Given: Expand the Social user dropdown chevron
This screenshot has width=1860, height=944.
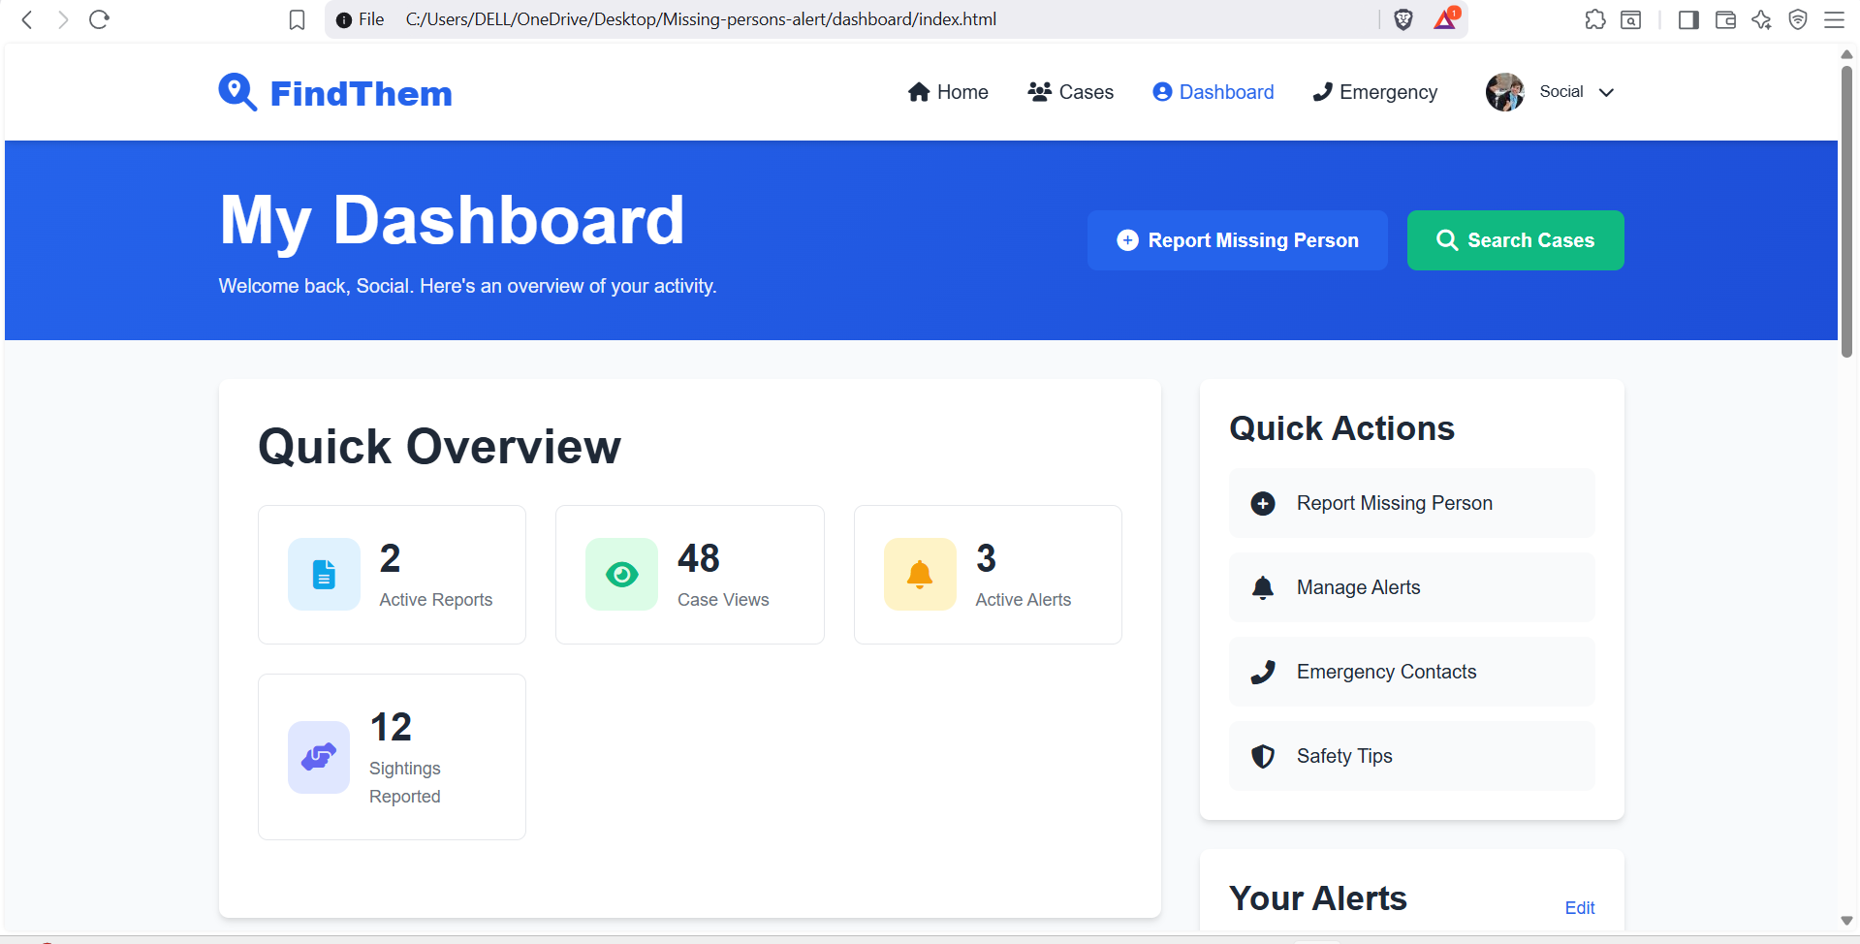Looking at the screenshot, I should point(1606,92).
